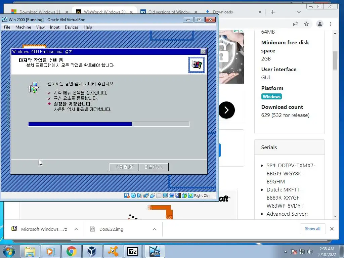Open Avast antivirus from the taskbar
The width and height of the screenshot is (344, 258).
pyautogui.click(x=113, y=251)
